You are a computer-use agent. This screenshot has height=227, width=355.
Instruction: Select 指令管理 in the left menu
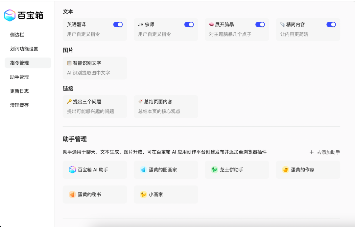tap(28, 63)
